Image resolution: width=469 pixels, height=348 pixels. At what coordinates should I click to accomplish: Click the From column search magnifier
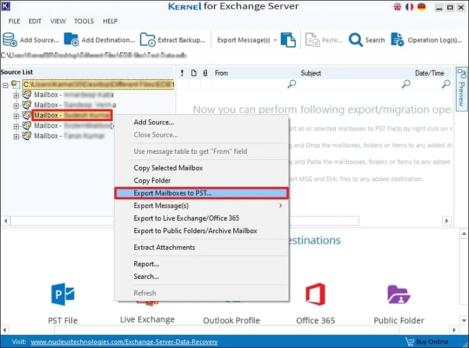click(x=291, y=84)
